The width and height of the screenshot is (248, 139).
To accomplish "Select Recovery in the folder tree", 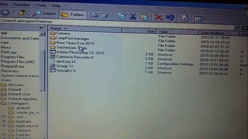I will 10,71.
